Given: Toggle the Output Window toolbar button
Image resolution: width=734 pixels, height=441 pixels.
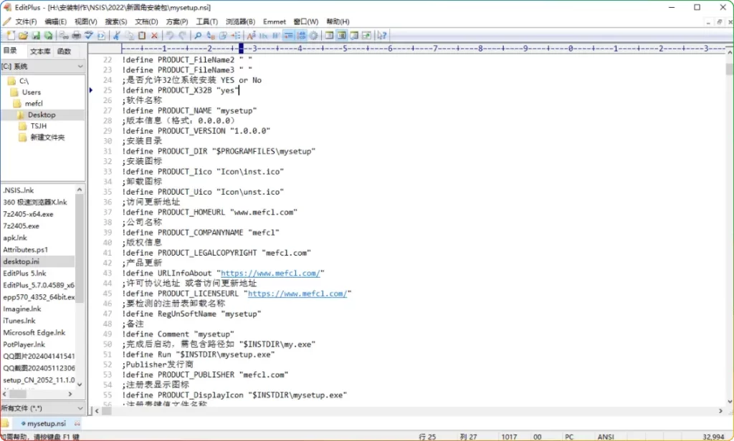Looking at the screenshot, I should (x=354, y=36).
